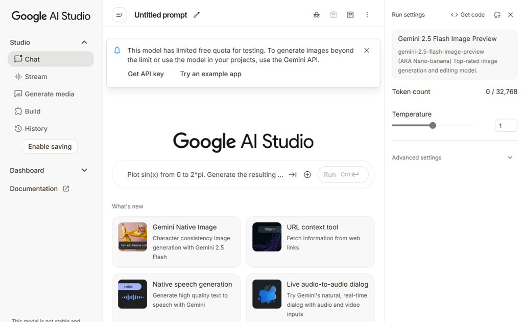The image size is (523, 322).
Task: Open the Build section icon
Action: coord(18,111)
